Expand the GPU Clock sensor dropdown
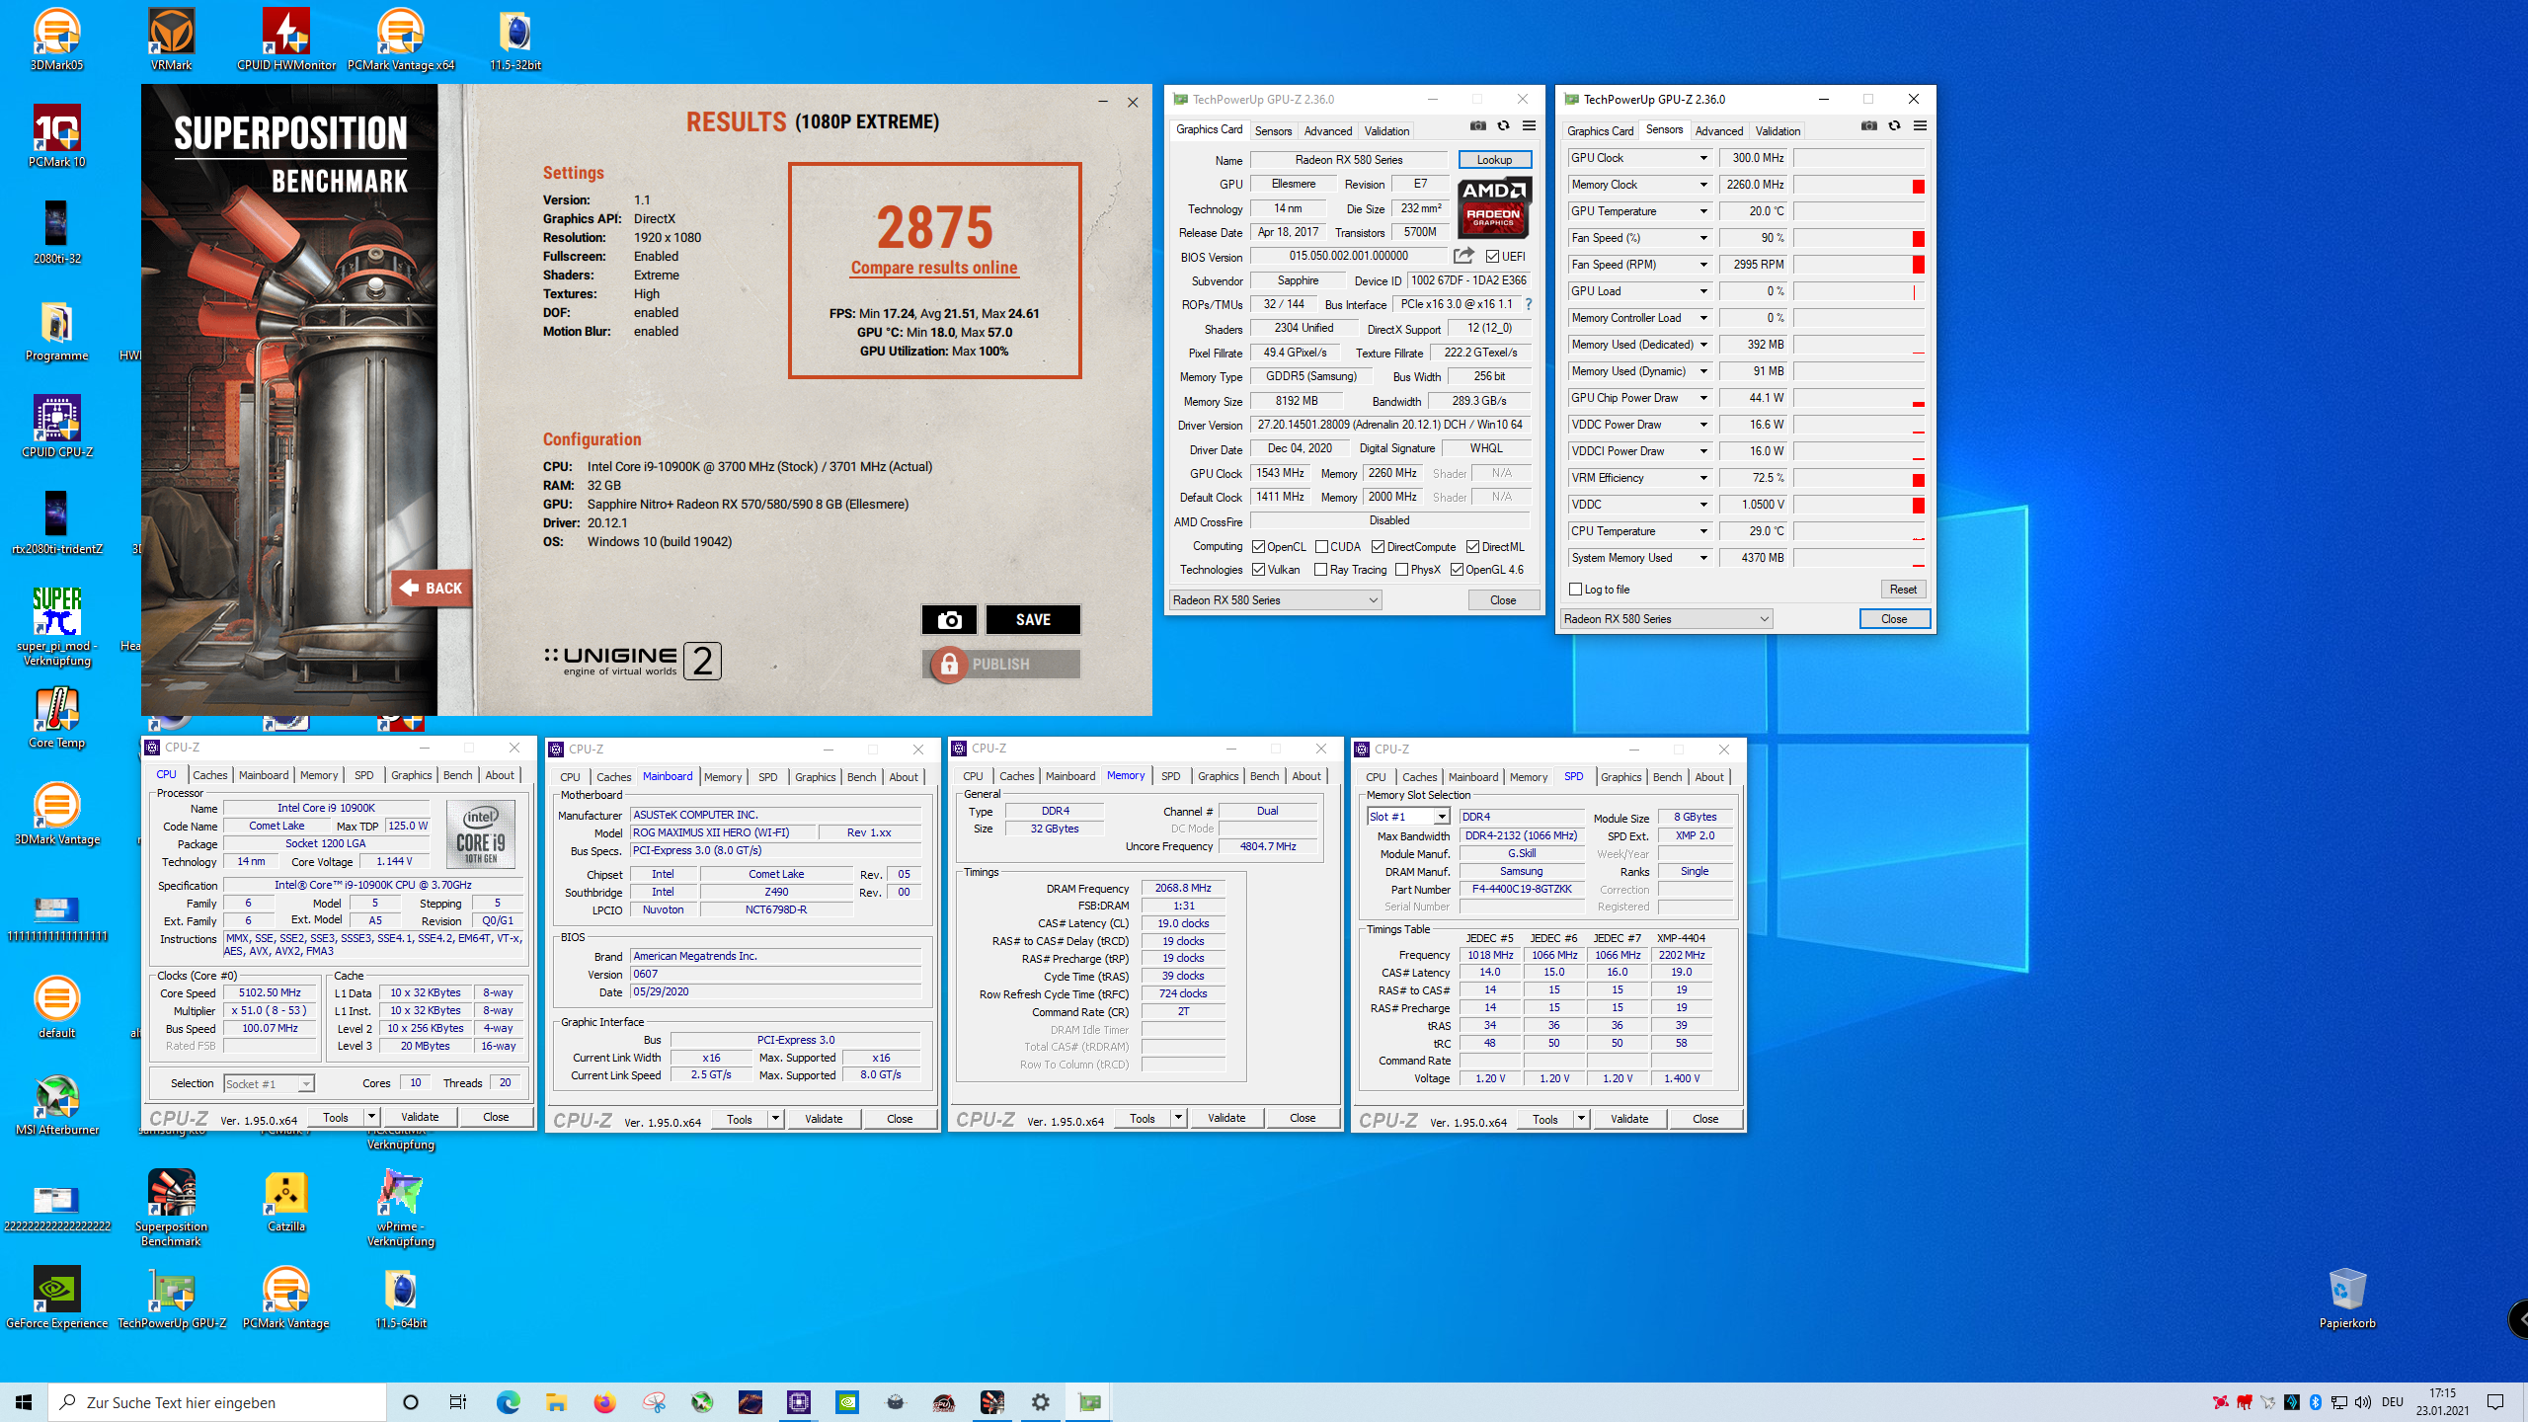Viewport: 2528px width, 1422px height. [x=1703, y=158]
